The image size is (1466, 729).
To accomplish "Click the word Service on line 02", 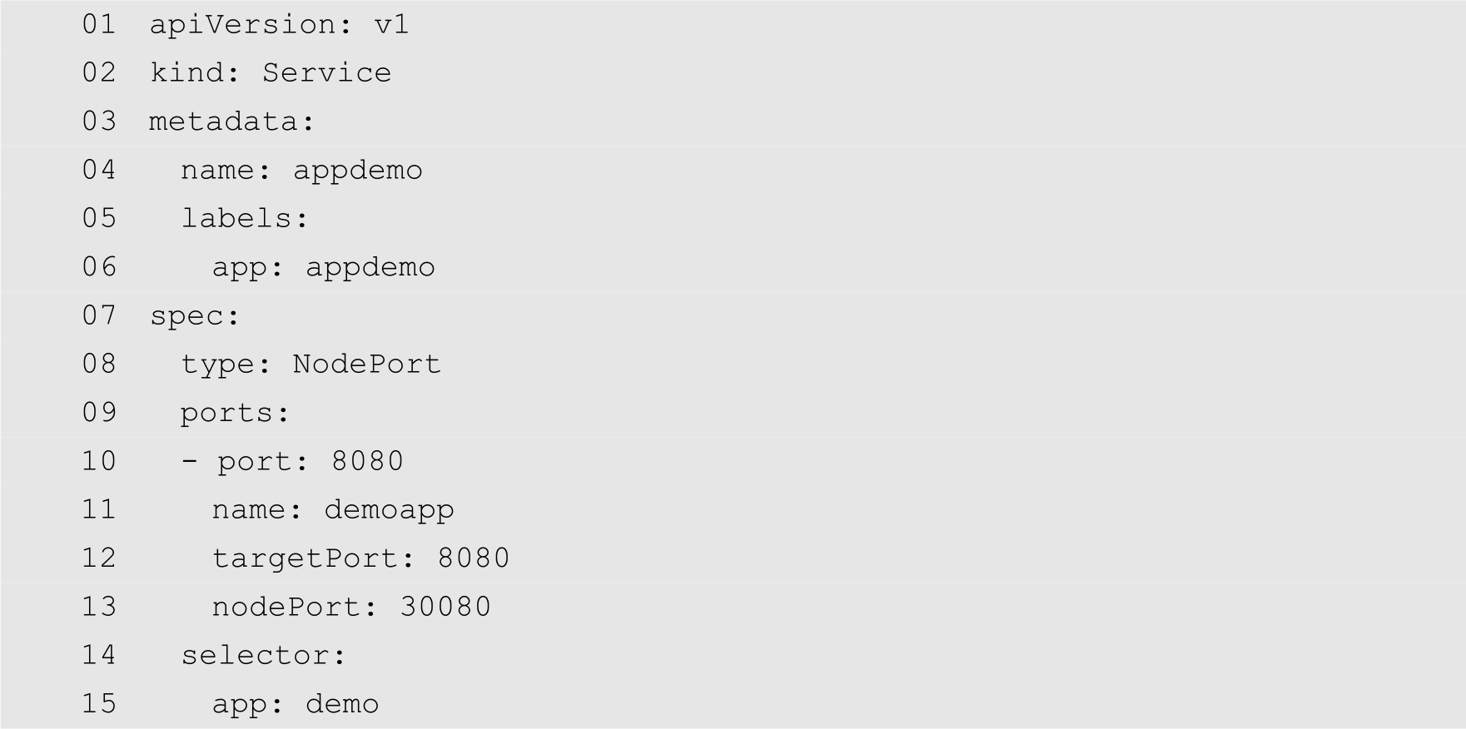I will pyautogui.click(x=326, y=72).
